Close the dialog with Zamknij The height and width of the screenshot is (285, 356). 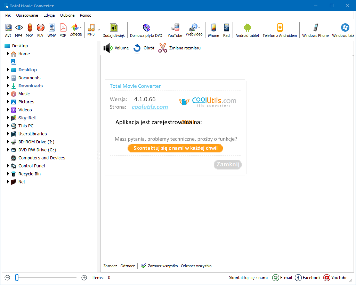tap(228, 164)
